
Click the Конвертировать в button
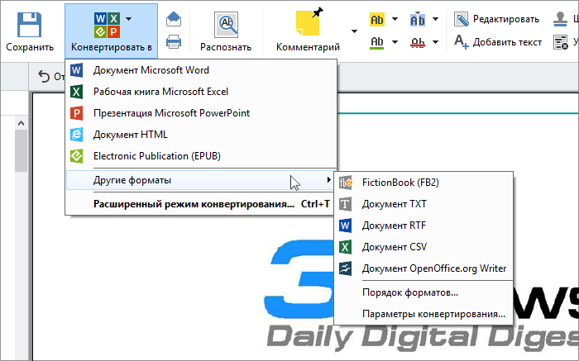coord(111,31)
